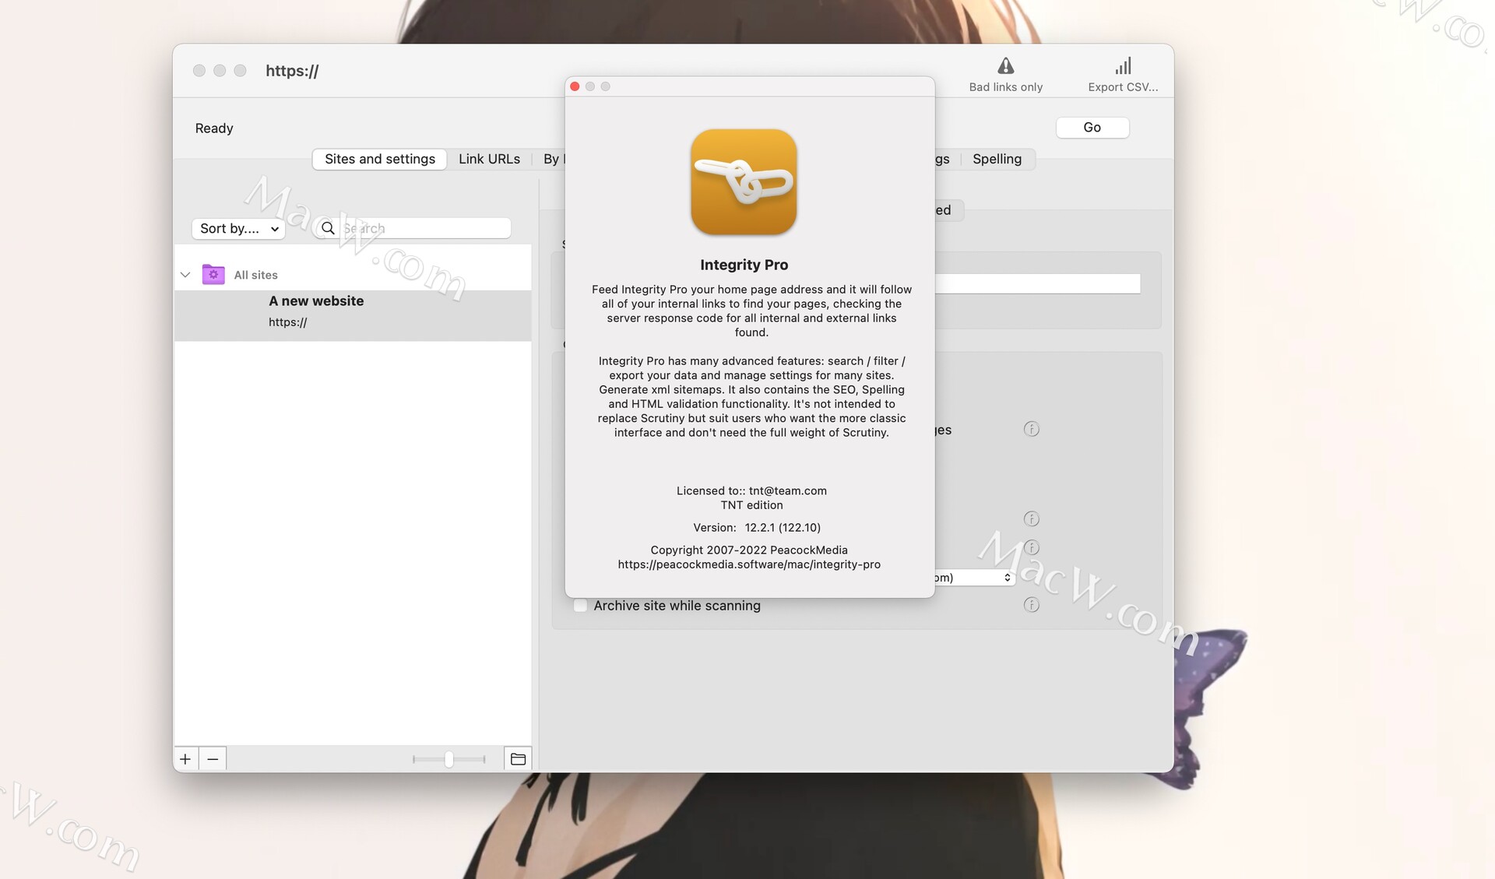The width and height of the screenshot is (1495, 879).
Task: Click the Bad links only warning icon
Action: click(1005, 66)
